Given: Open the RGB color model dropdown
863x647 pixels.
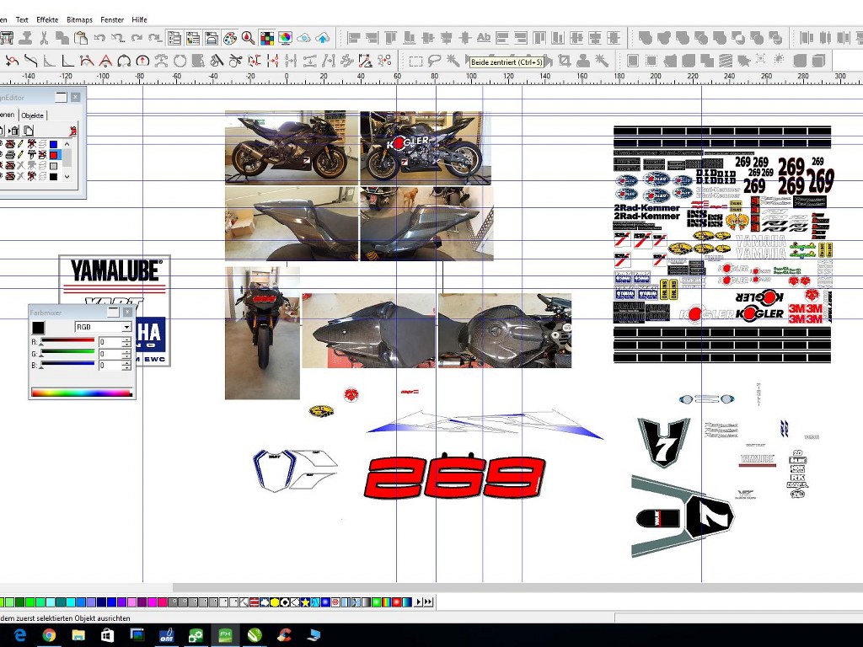Looking at the screenshot, I should point(127,327).
